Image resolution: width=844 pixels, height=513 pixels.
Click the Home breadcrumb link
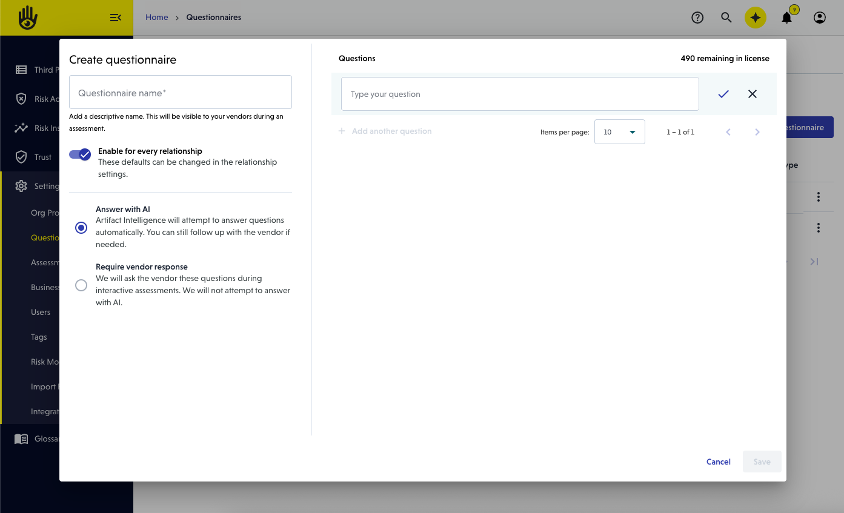(157, 18)
